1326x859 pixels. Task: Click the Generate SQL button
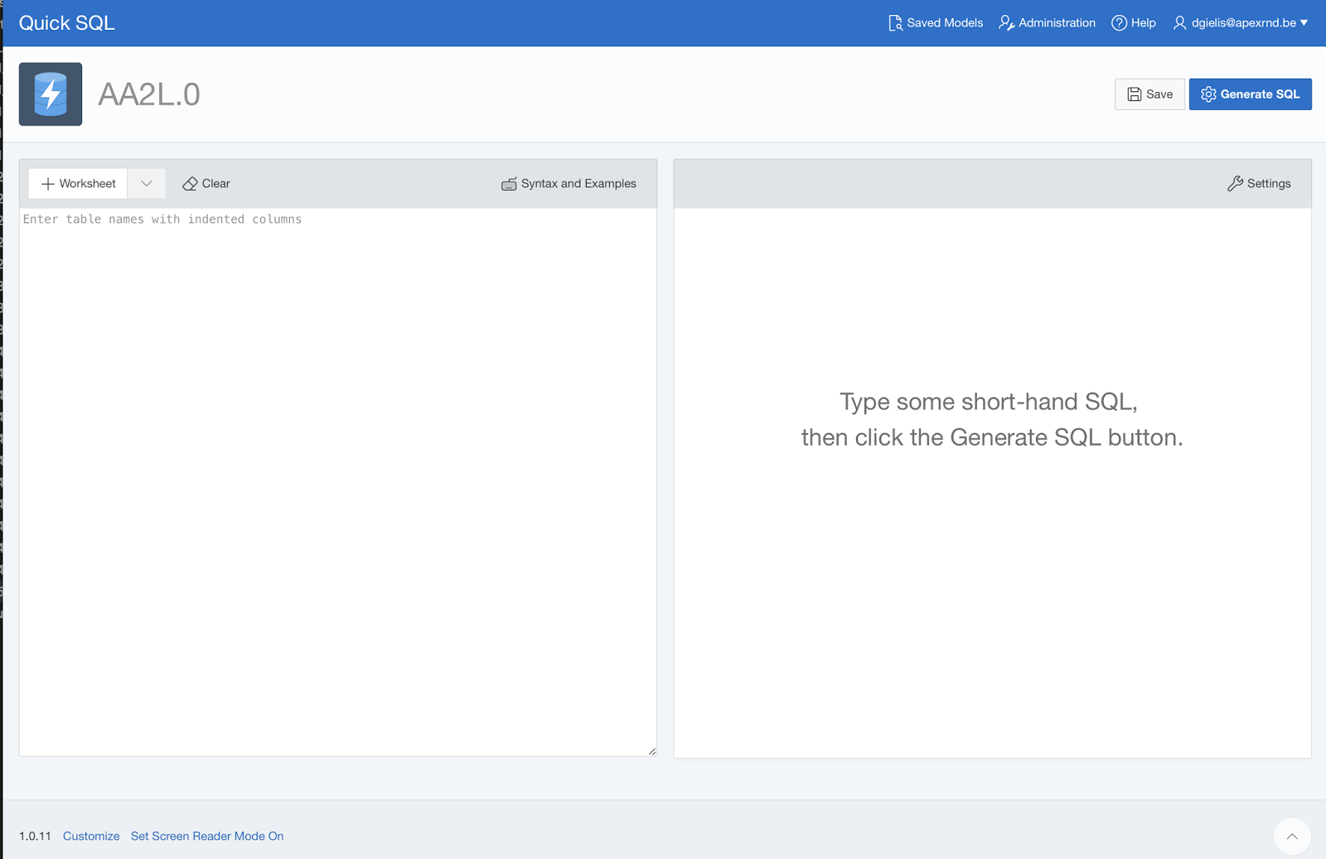point(1250,94)
